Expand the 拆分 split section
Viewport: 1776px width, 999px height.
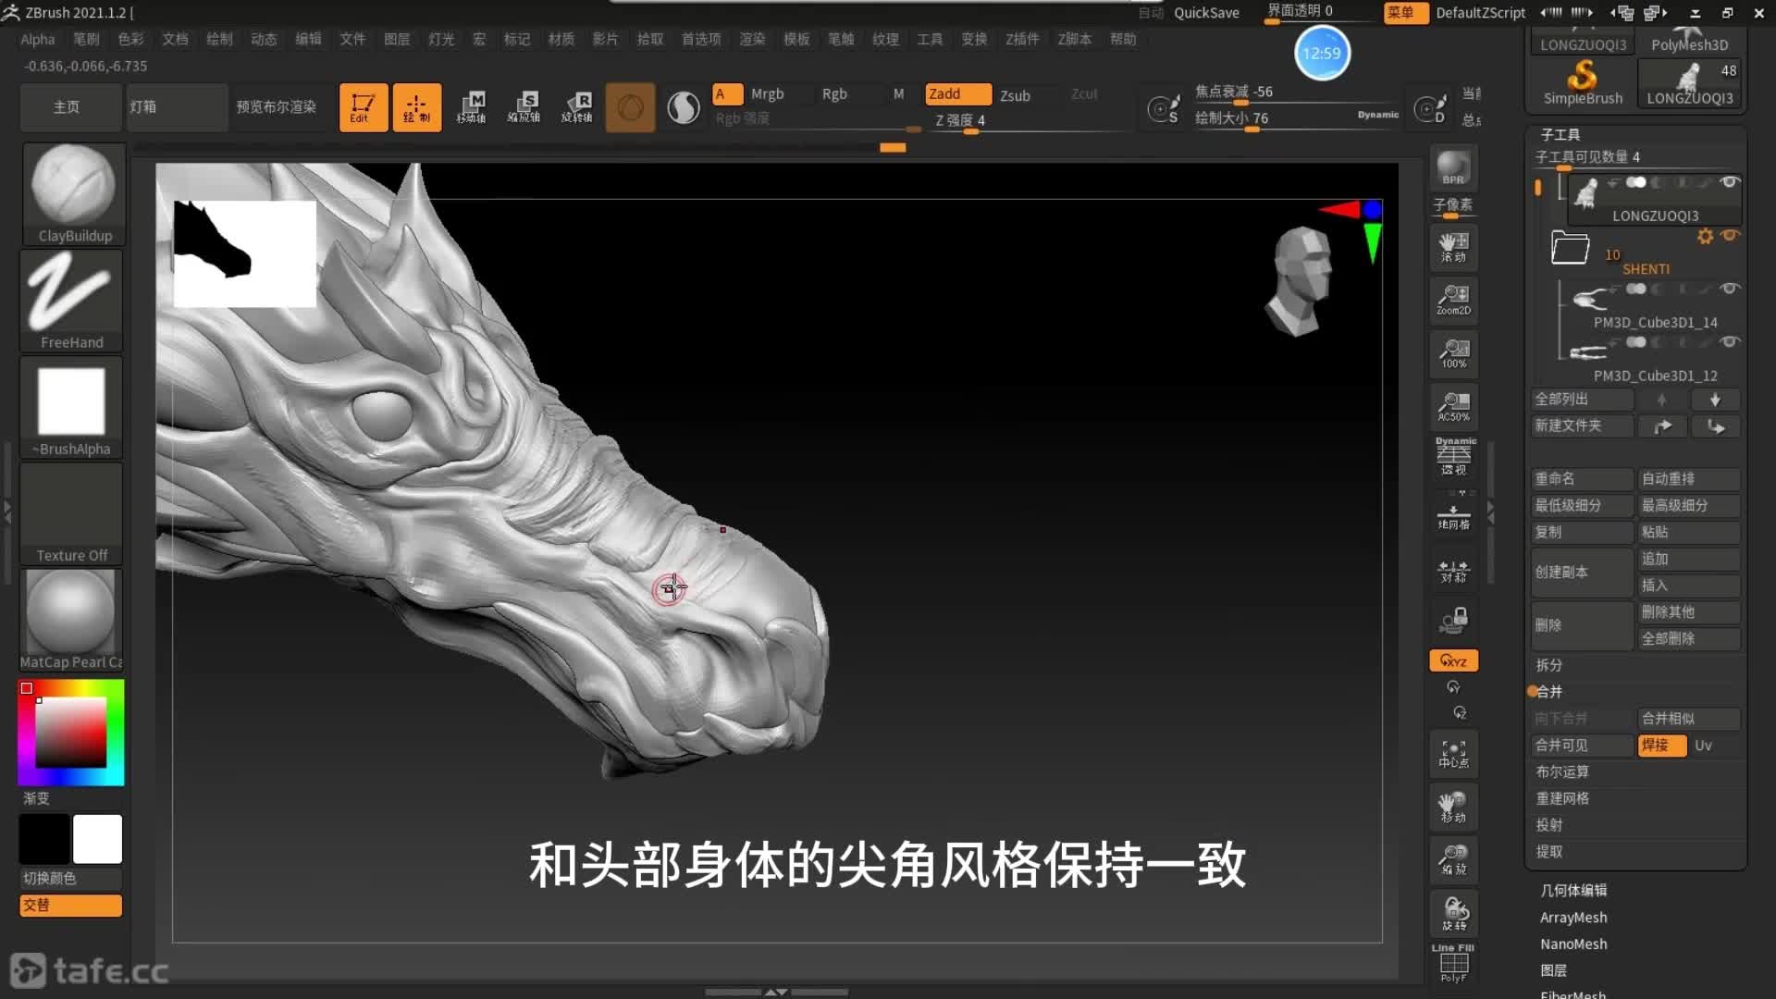click(x=1549, y=665)
